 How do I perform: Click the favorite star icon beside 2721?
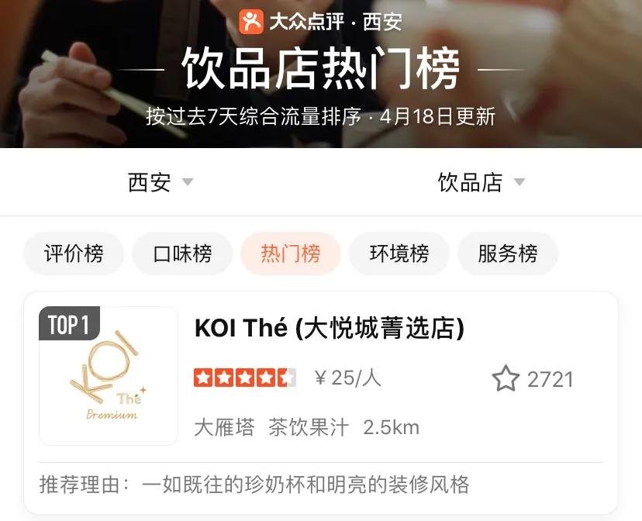(506, 378)
